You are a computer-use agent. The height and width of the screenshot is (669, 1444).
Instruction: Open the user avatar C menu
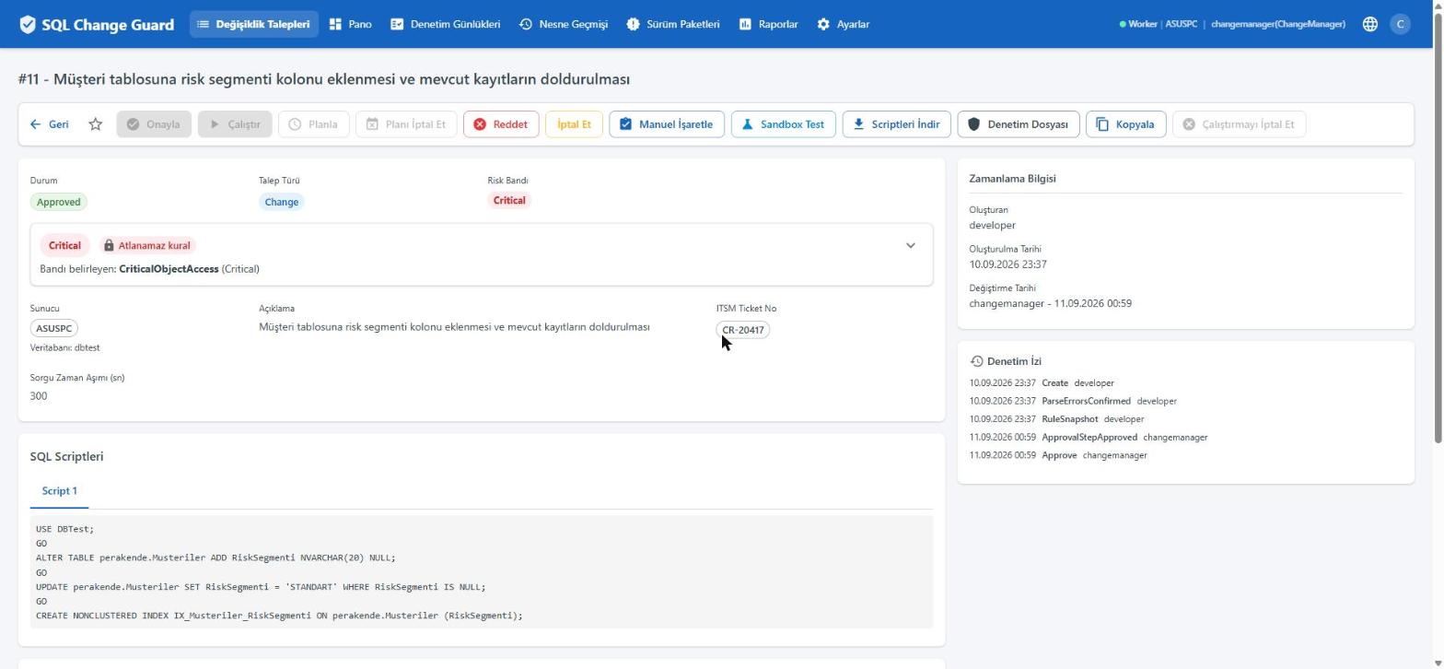point(1400,24)
